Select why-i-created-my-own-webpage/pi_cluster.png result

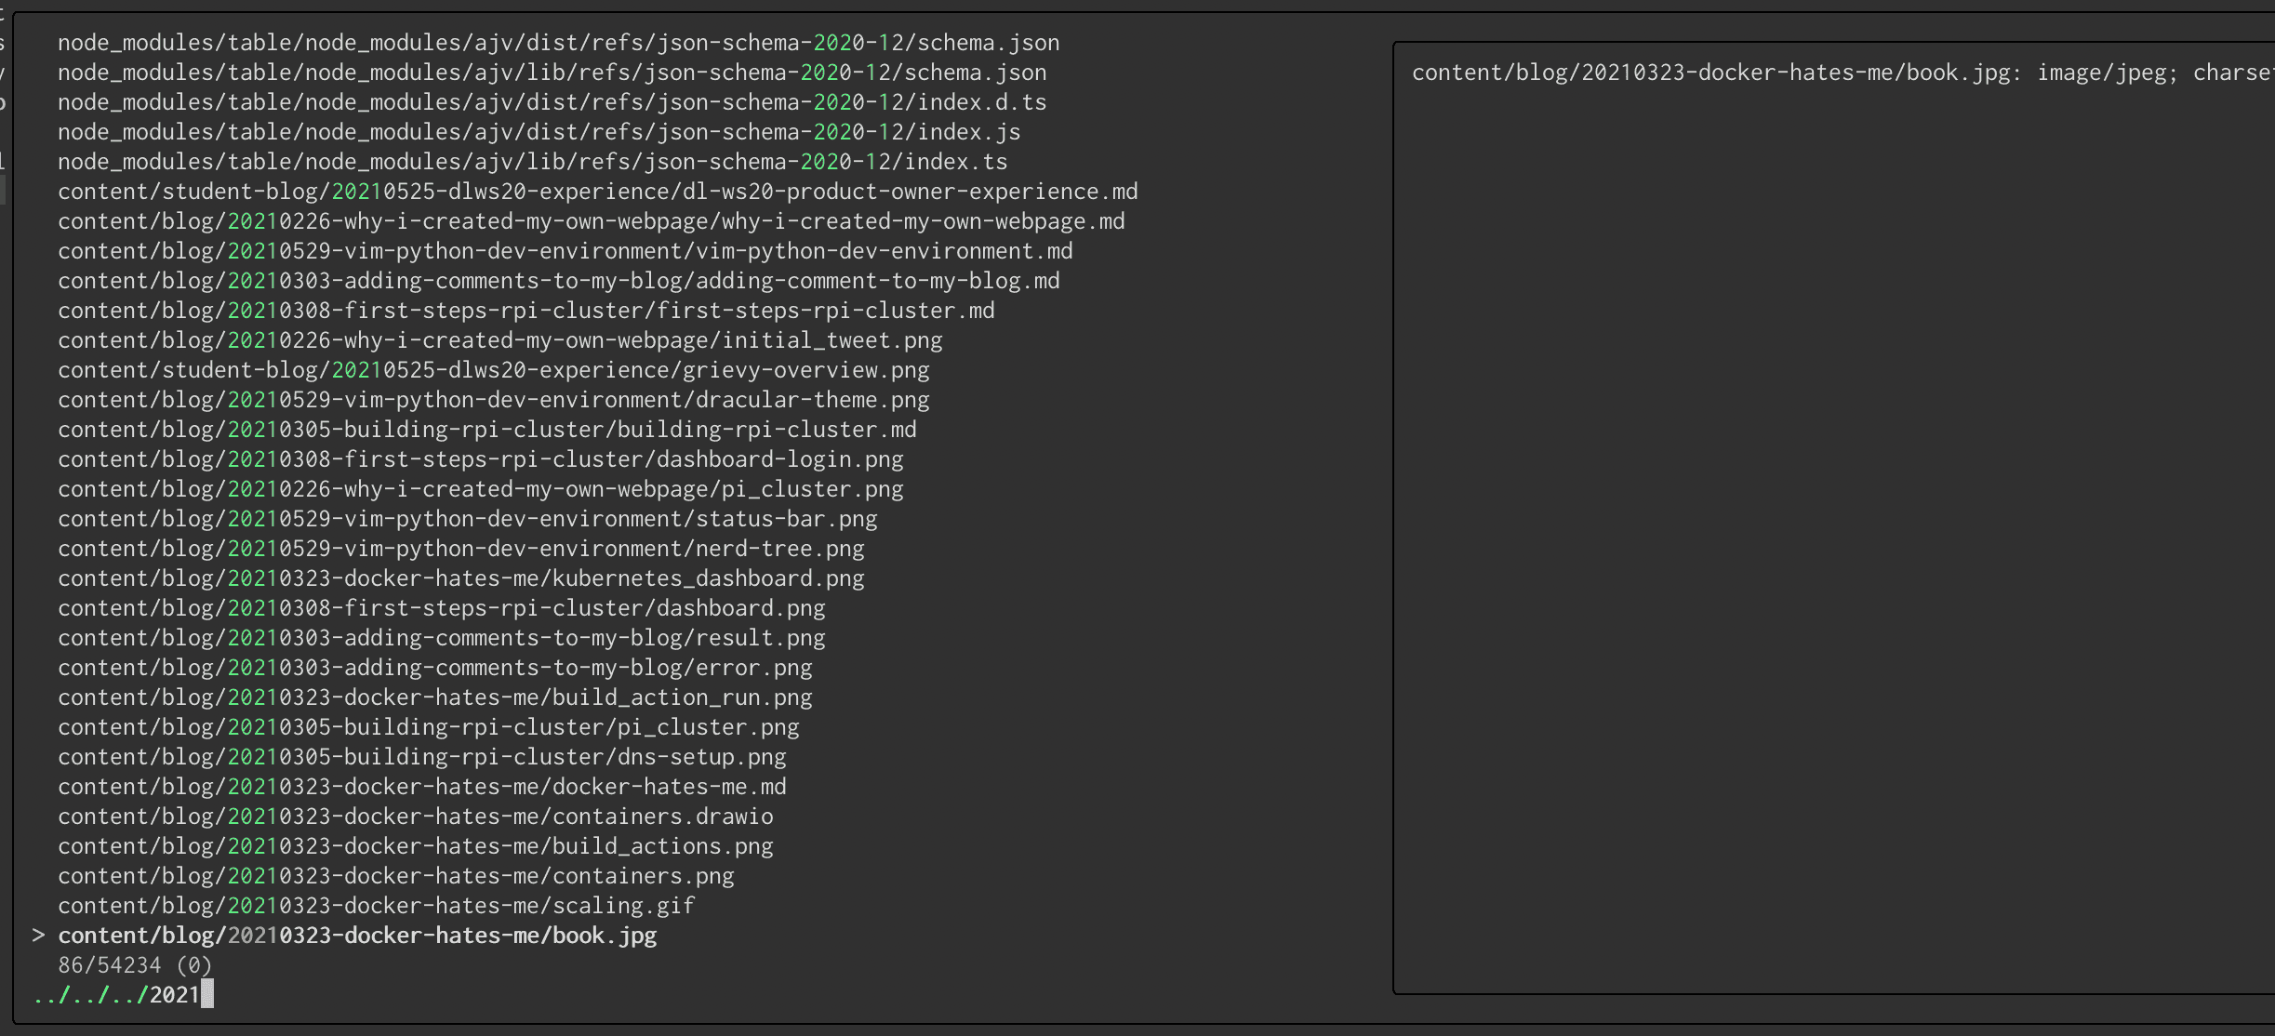pos(480,489)
